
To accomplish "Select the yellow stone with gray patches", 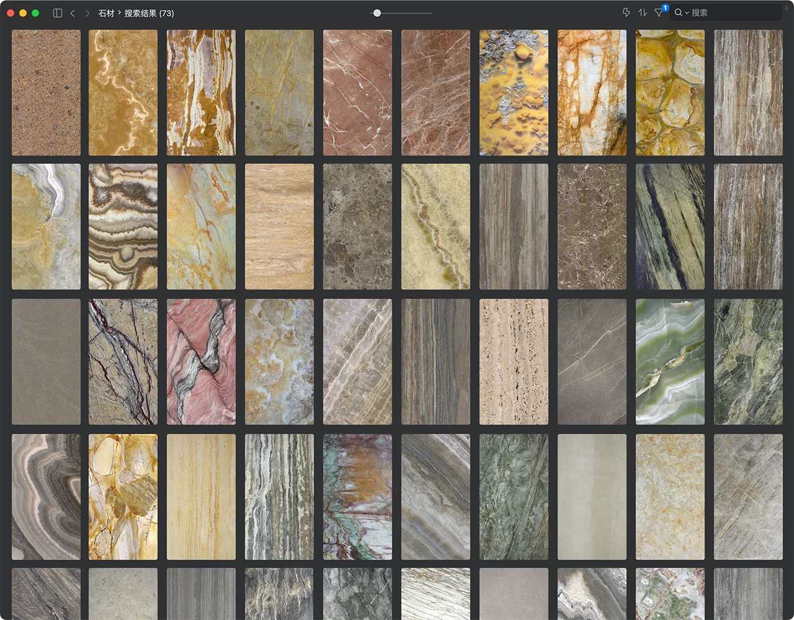I will 514,92.
